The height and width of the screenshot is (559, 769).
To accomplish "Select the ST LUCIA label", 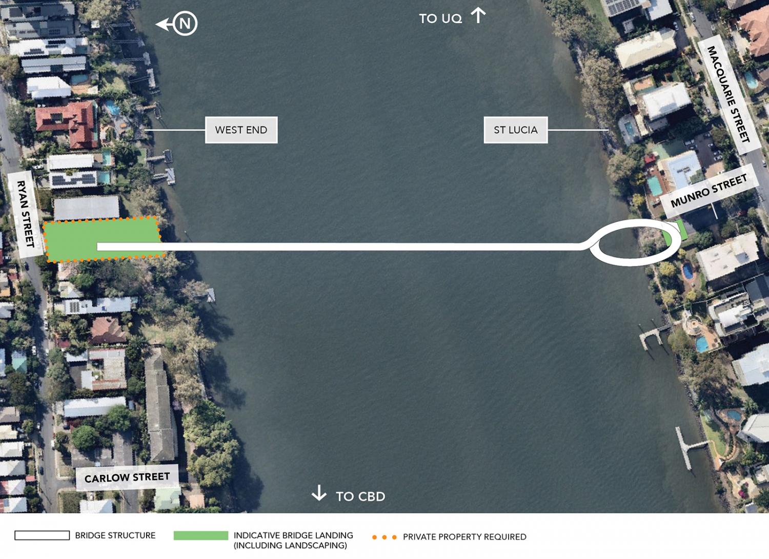I will [516, 130].
